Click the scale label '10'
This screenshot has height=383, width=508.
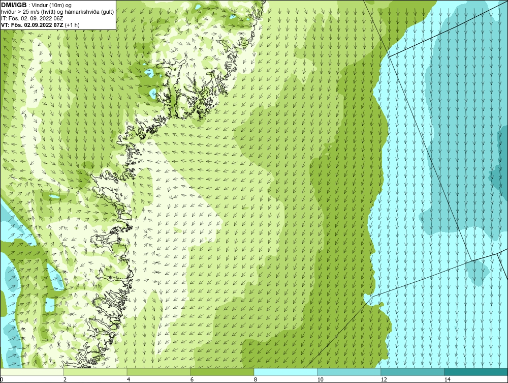[x=320, y=380]
